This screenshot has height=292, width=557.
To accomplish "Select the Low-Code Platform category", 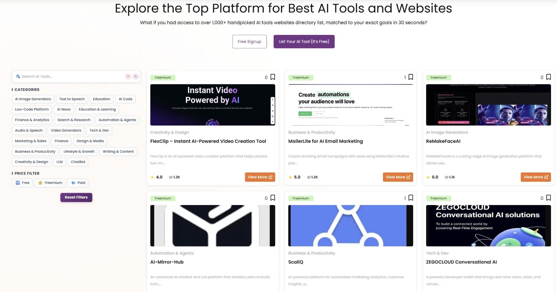I will 32,109.
